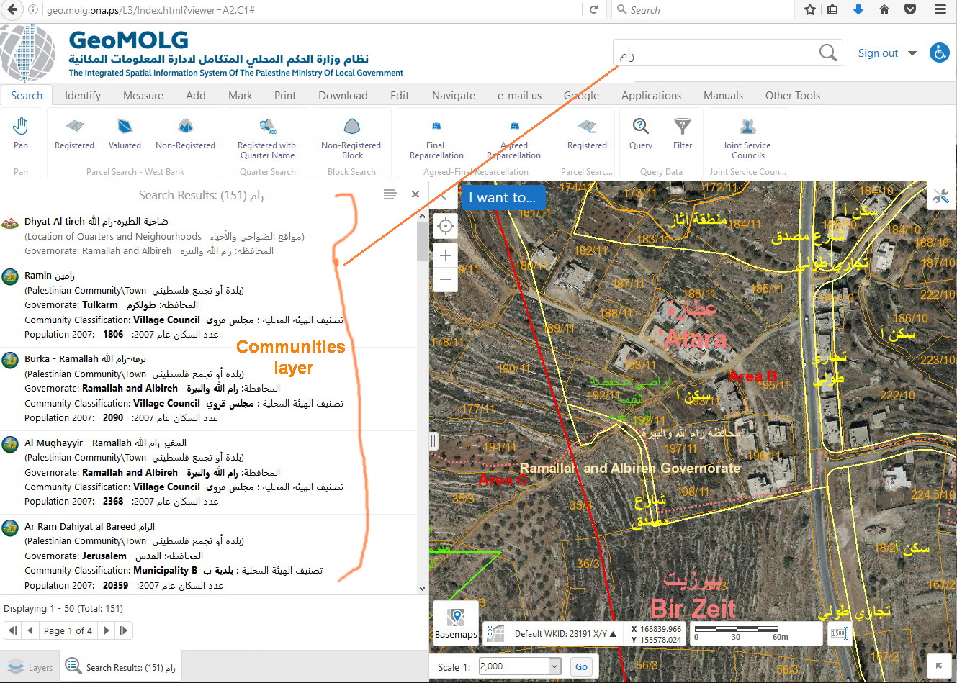Collapse the left results panel arrow
Viewport: 957px width, 683px height.
pyautogui.click(x=444, y=196)
